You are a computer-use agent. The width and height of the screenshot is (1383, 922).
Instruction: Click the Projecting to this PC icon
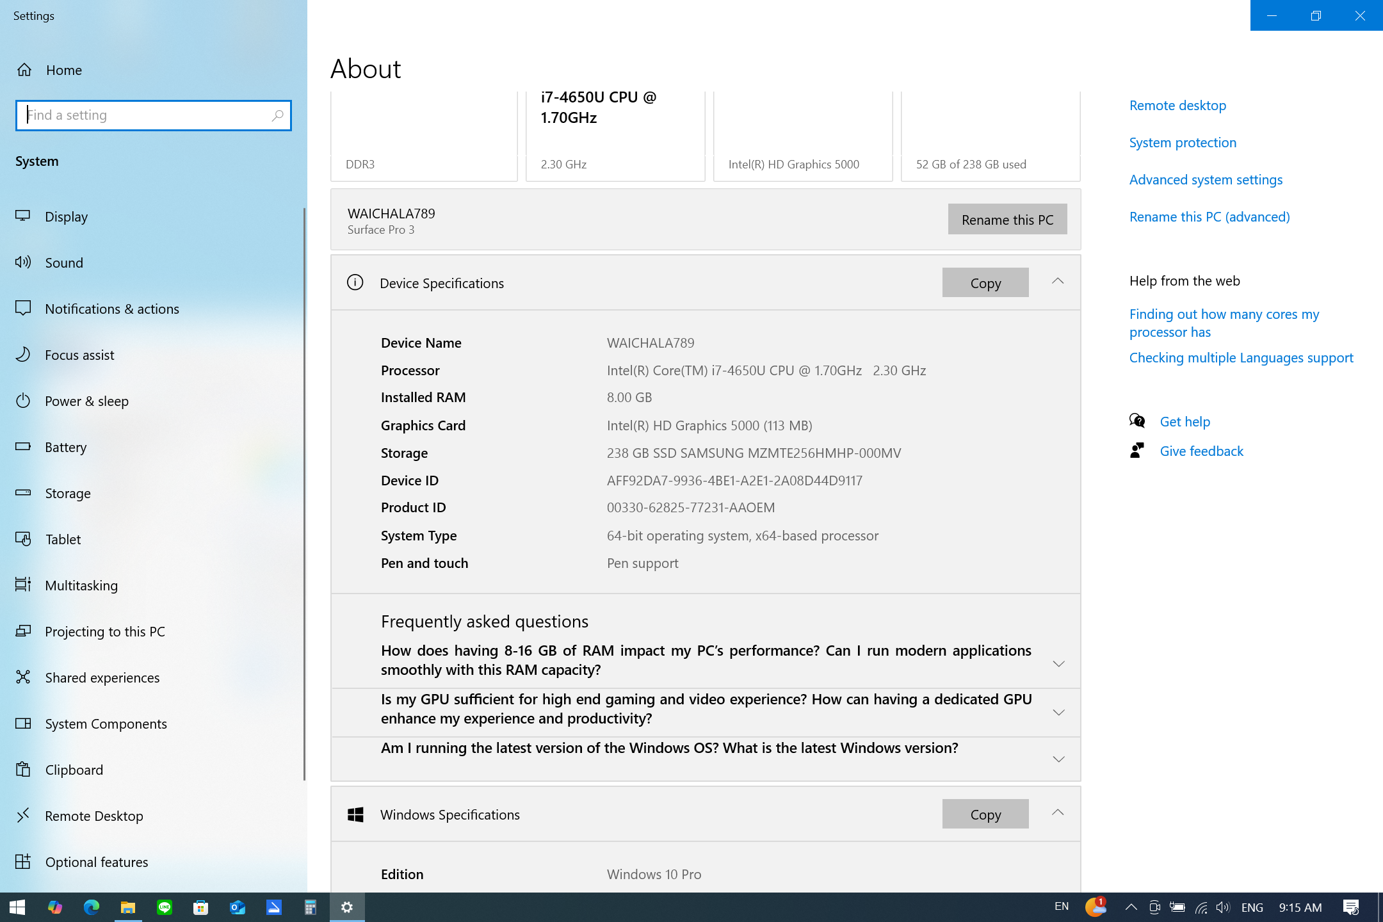pos(23,631)
